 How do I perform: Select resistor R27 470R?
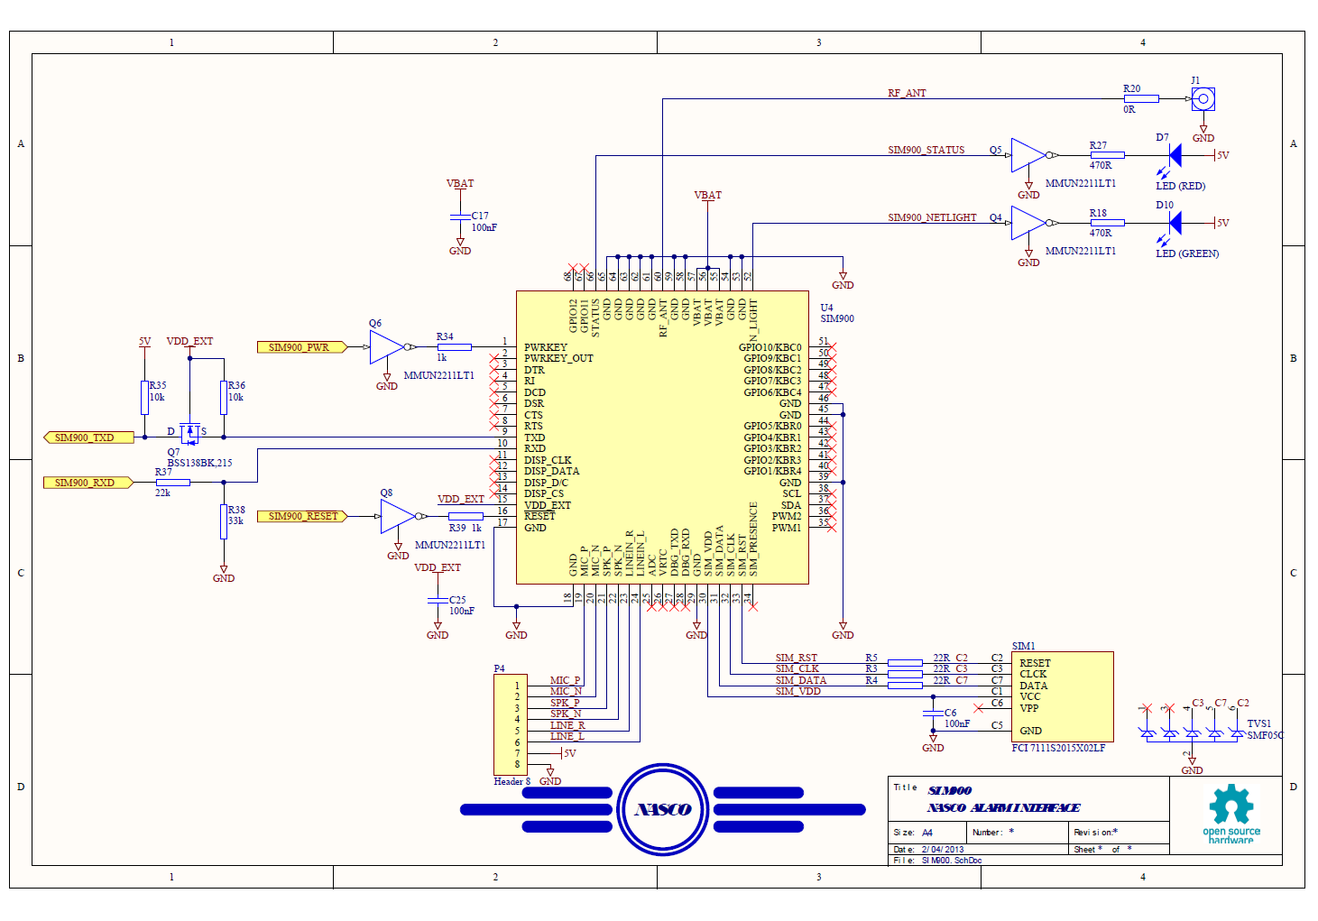tap(1107, 155)
